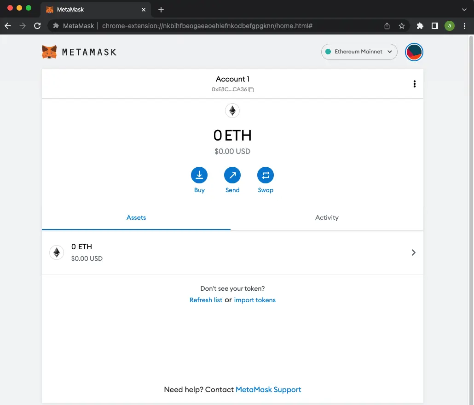
Task: Bookmark this page with star icon
Action: (x=401, y=26)
